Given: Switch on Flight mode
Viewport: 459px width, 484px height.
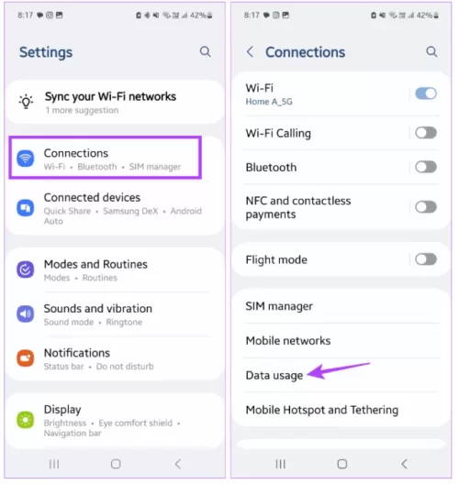Looking at the screenshot, I should tap(426, 259).
